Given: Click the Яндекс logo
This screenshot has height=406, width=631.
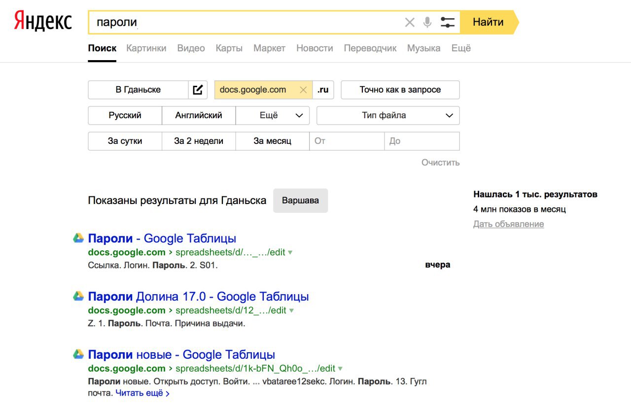Looking at the screenshot, I should coord(43,22).
